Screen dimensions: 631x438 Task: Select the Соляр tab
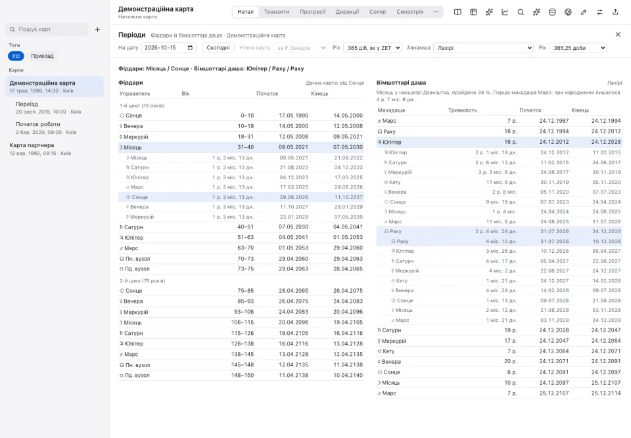[377, 12]
